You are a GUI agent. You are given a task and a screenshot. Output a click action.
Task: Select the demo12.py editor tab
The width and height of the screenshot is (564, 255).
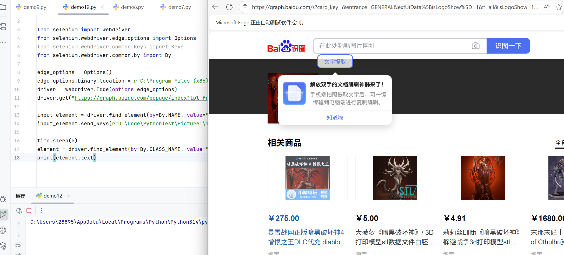click(x=80, y=7)
